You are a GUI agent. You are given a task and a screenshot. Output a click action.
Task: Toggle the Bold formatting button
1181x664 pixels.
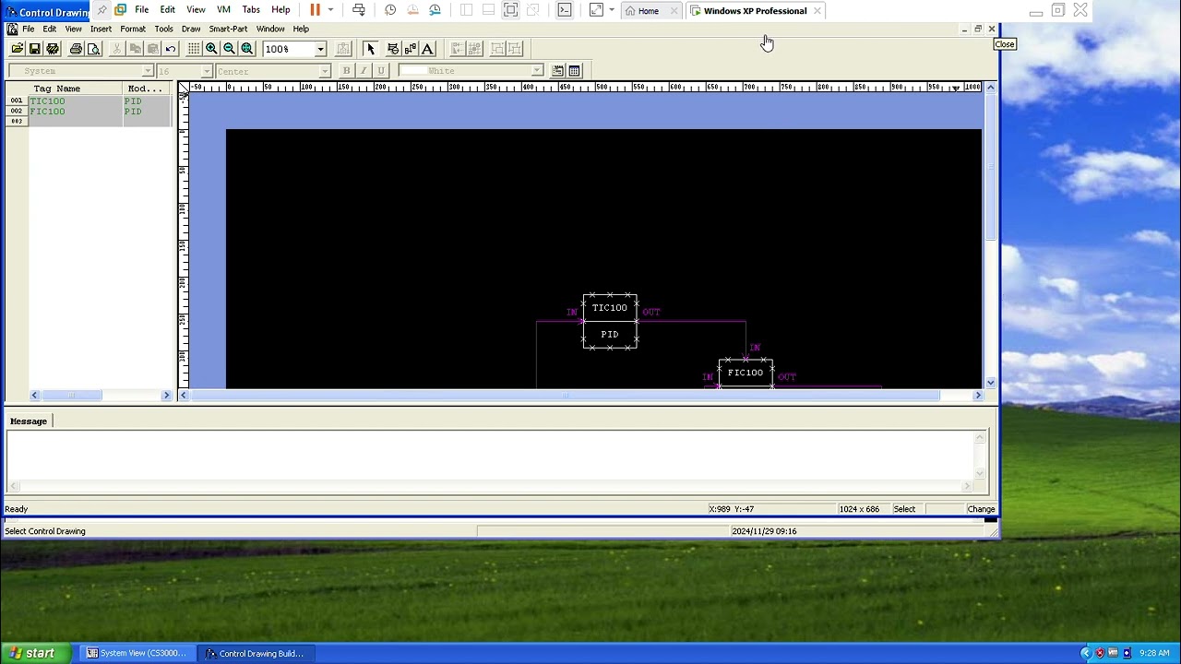[346, 71]
